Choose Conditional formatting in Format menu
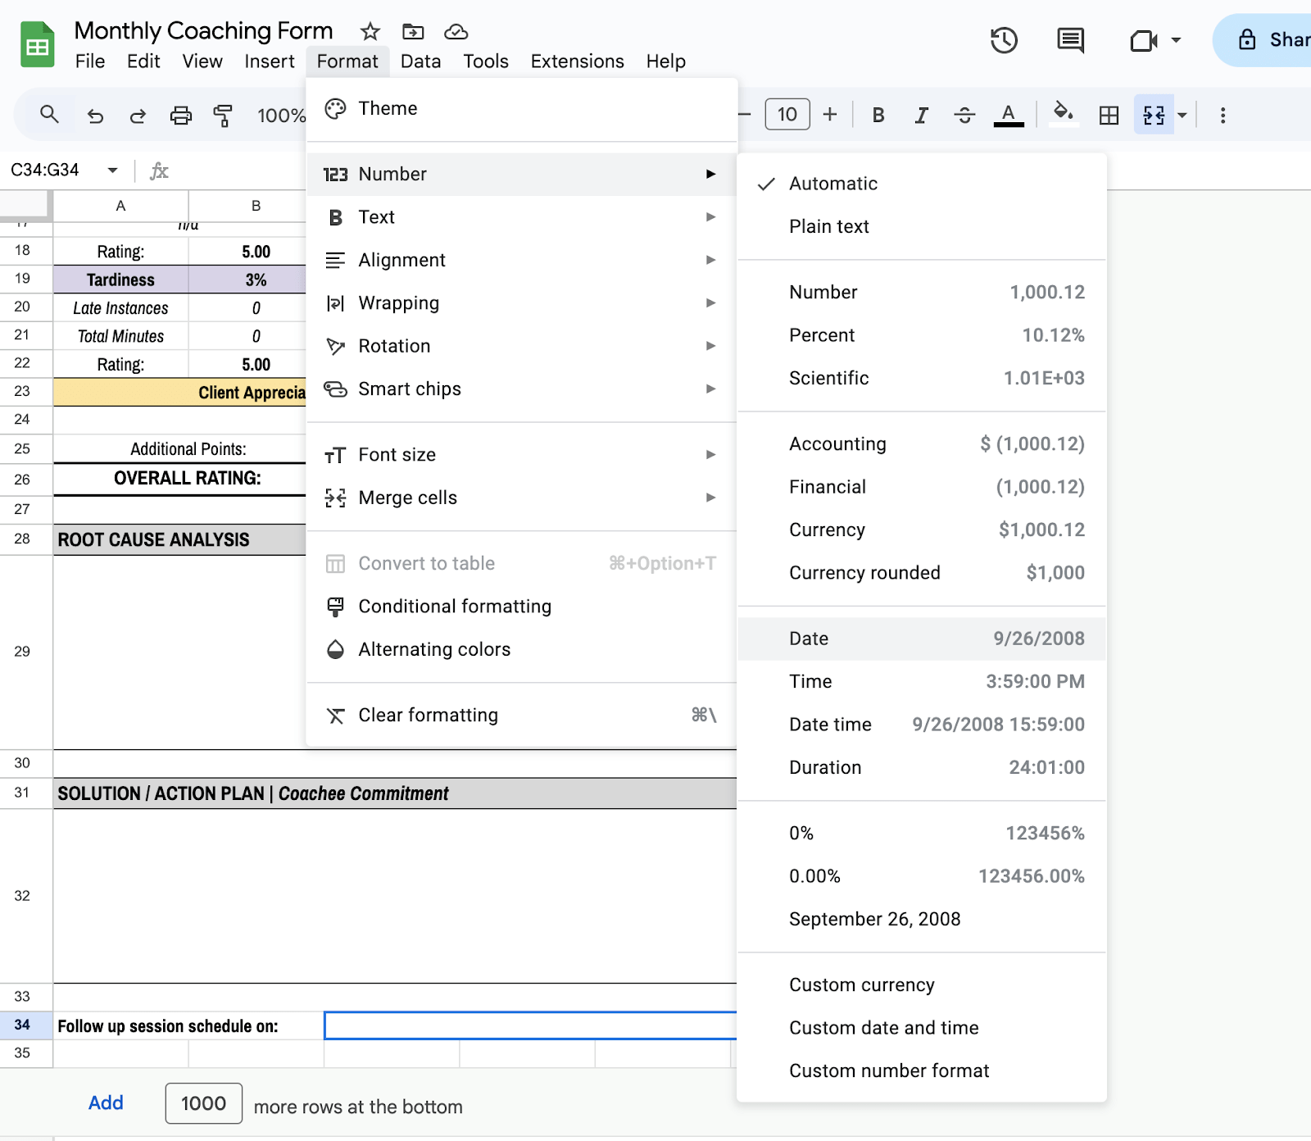1311x1141 pixels. (455, 607)
